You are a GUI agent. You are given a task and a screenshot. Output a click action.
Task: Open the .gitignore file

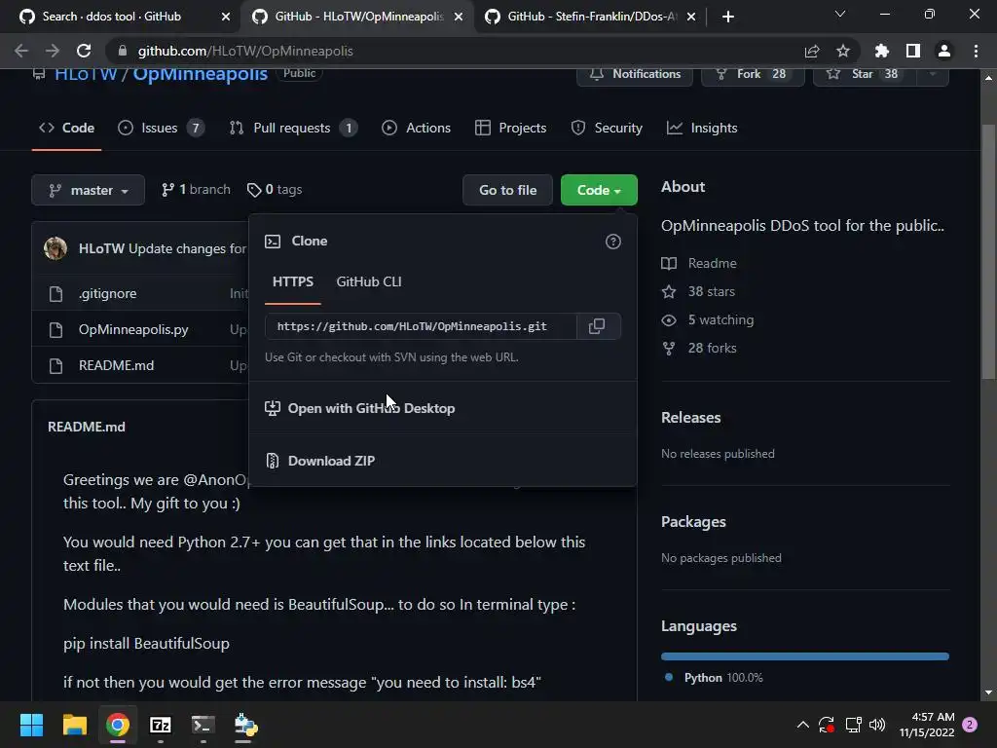[x=107, y=293]
